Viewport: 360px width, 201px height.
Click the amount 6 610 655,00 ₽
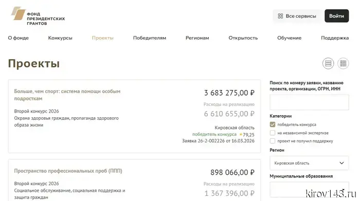click(x=229, y=114)
